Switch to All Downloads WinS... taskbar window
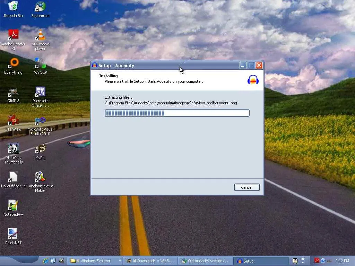The height and width of the screenshot is (266, 355). pyautogui.click(x=150, y=261)
